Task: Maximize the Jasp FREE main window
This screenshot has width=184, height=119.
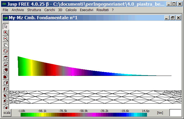Action: [x=174, y=4]
